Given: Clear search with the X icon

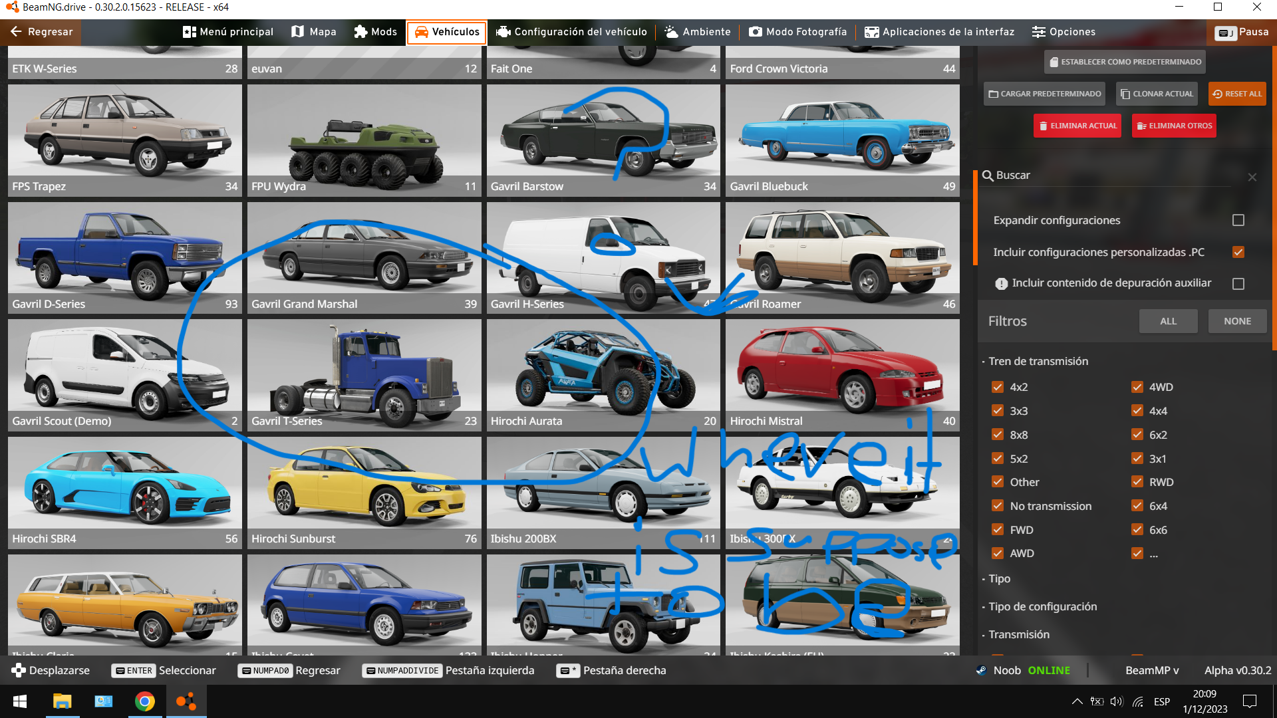Looking at the screenshot, I should 1252,177.
